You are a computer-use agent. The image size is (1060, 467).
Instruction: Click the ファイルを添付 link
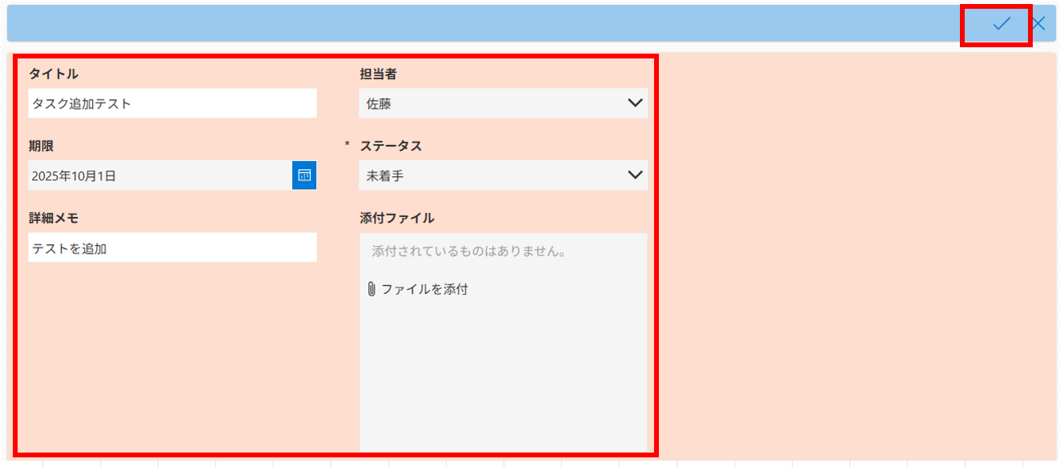point(424,289)
